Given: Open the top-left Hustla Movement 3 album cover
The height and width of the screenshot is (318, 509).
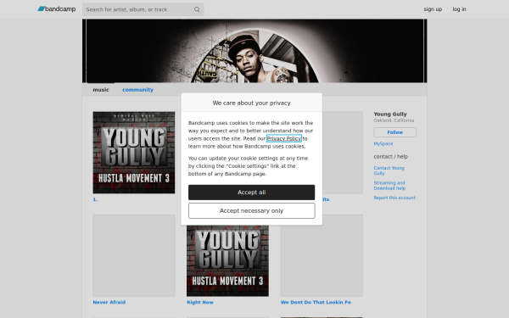Looking at the screenshot, I should coord(134,153).
